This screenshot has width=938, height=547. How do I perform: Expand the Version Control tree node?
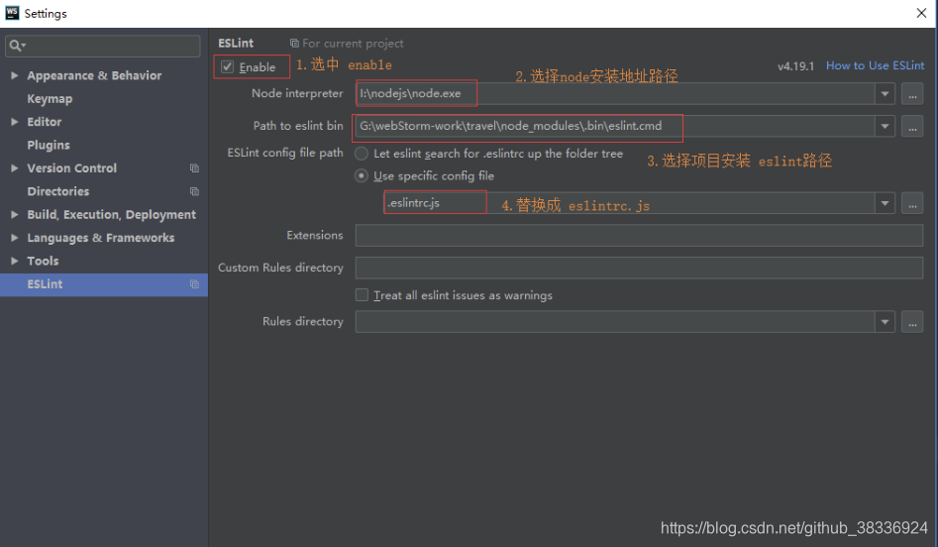click(14, 168)
